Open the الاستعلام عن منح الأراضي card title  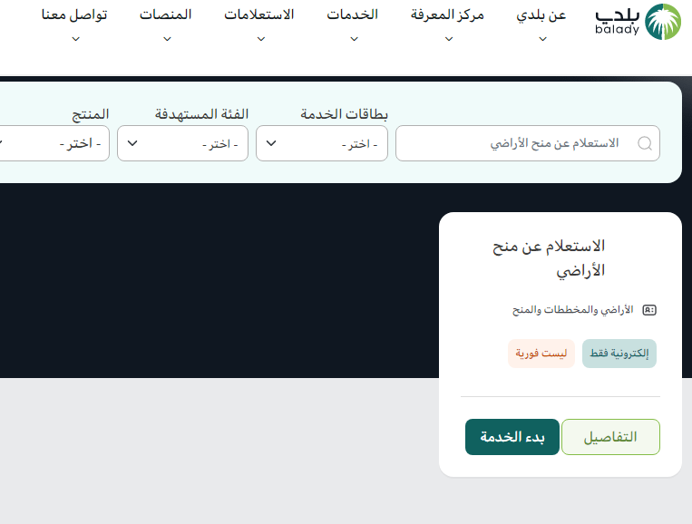point(548,258)
